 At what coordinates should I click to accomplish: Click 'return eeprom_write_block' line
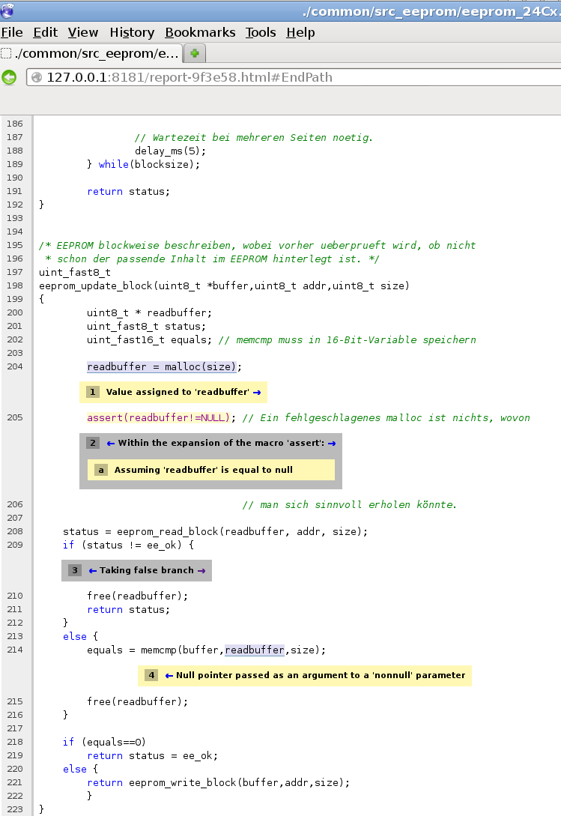coord(219,783)
